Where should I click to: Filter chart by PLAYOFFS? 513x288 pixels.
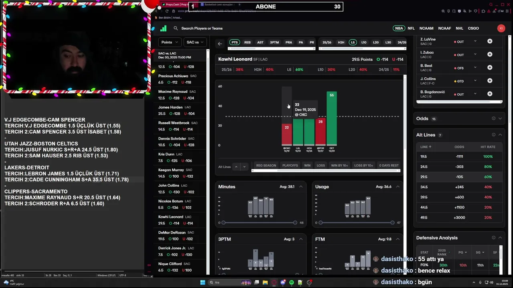click(x=290, y=165)
